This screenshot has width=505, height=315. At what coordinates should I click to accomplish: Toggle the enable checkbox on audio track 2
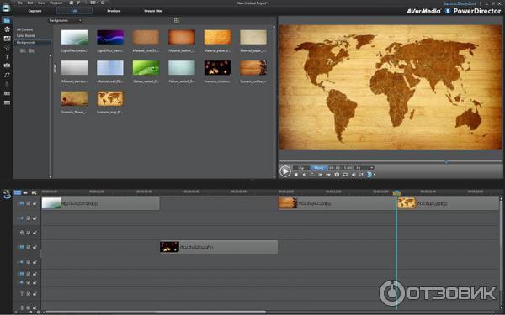[29, 262]
